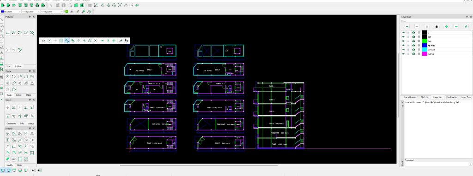Click Edit layer attributes icon

pyautogui.click(x=466, y=26)
